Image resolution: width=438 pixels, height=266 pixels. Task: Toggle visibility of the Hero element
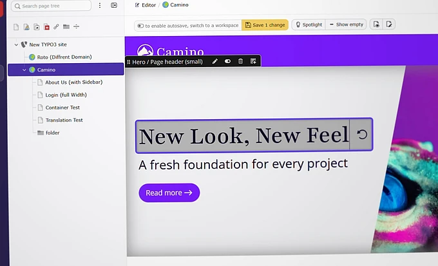(227, 61)
